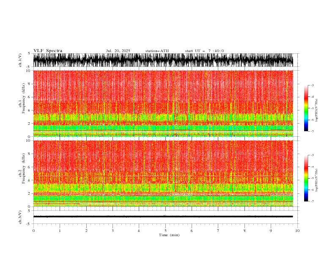
Task: Click tick label "1" on the time axis
Action: coord(60,231)
